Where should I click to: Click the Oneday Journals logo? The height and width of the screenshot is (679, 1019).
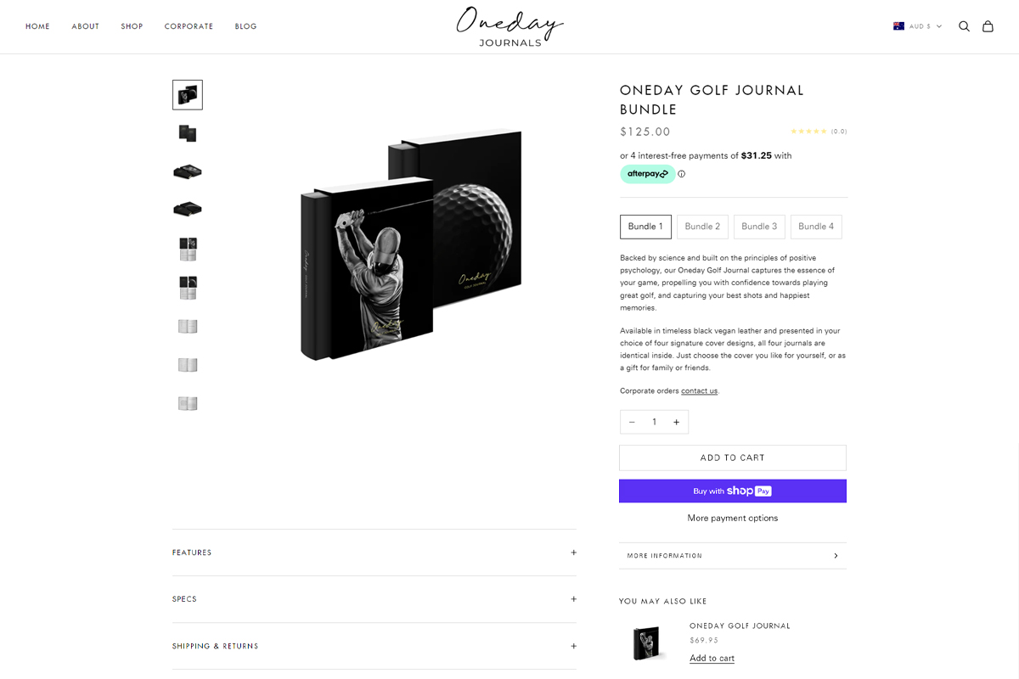(509, 26)
